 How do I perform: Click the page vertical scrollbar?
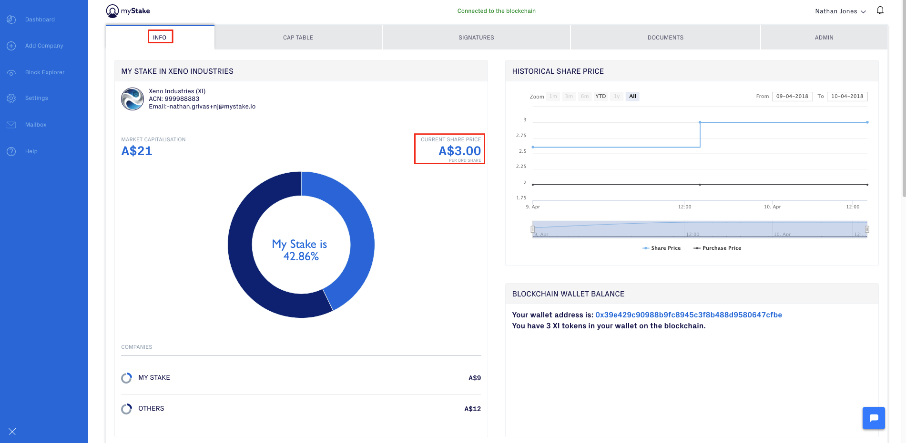904,98
